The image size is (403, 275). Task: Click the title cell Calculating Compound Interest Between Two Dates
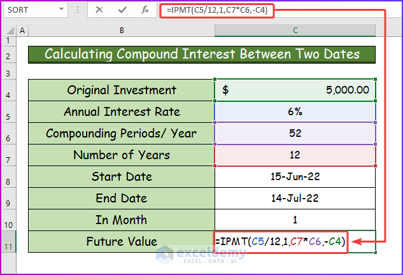[202, 55]
